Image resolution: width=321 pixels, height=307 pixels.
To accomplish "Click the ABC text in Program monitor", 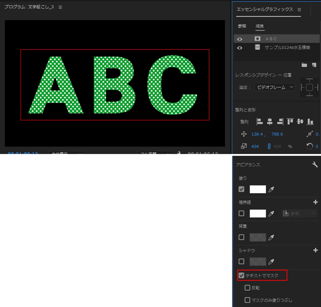I will 113,85.
